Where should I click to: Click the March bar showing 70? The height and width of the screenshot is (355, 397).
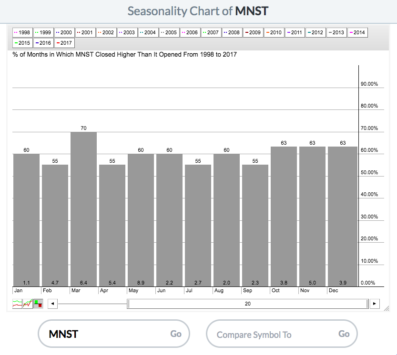pos(83,209)
